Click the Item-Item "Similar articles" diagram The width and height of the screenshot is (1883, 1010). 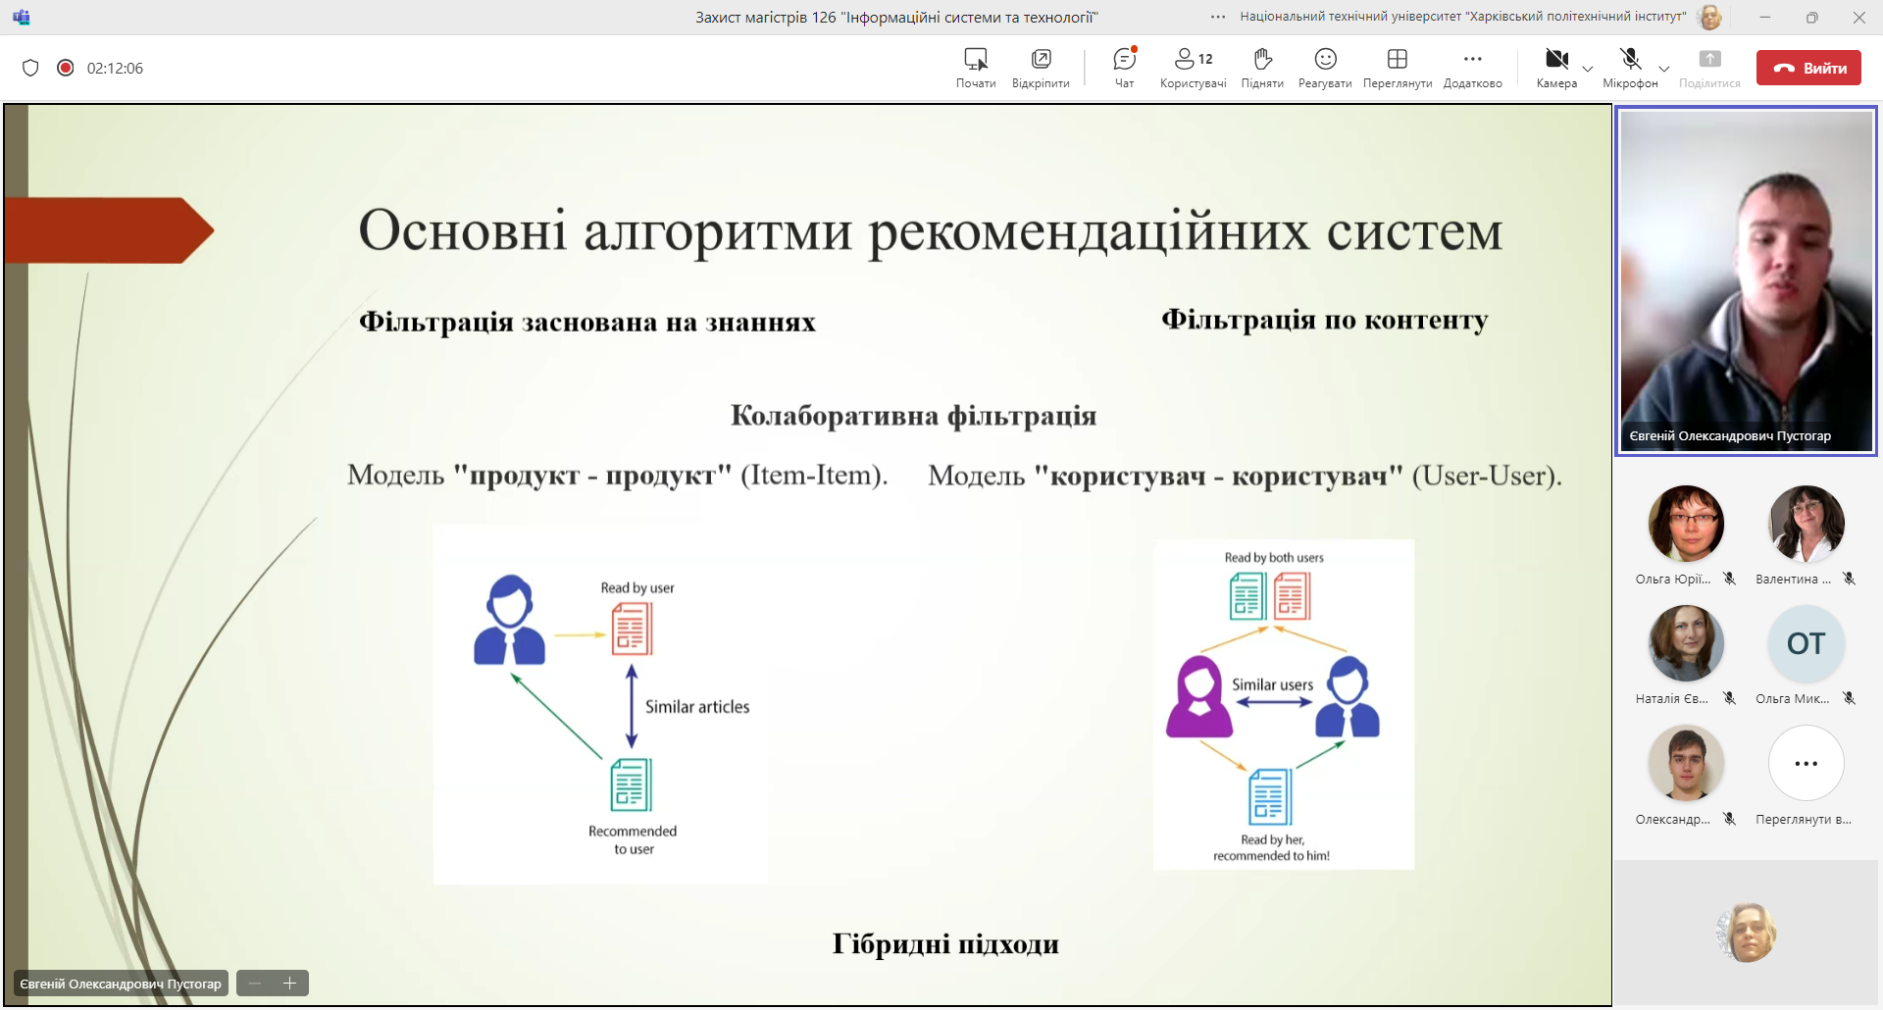tap(600, 705)
